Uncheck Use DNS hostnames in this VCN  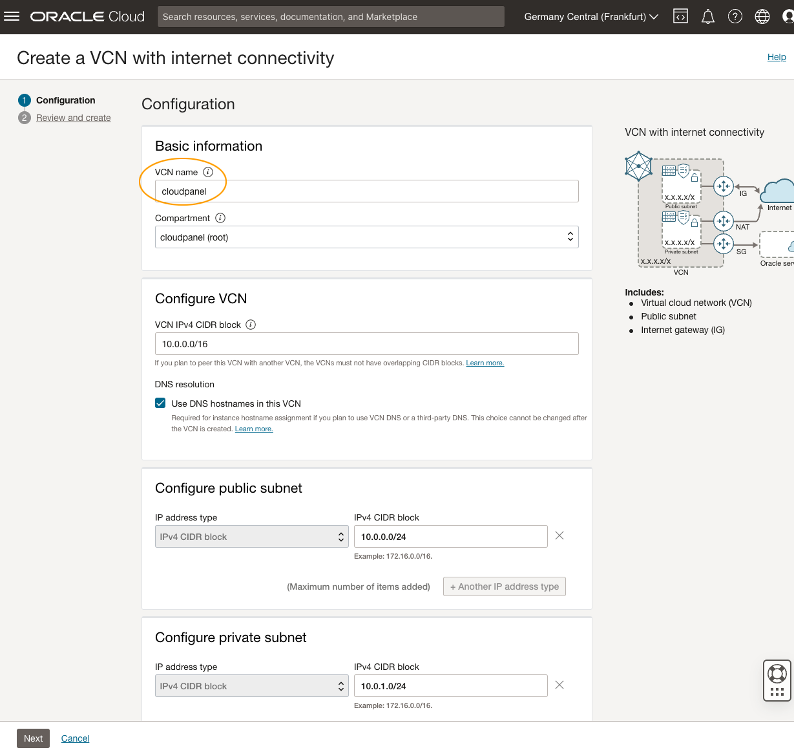(160, 403)
